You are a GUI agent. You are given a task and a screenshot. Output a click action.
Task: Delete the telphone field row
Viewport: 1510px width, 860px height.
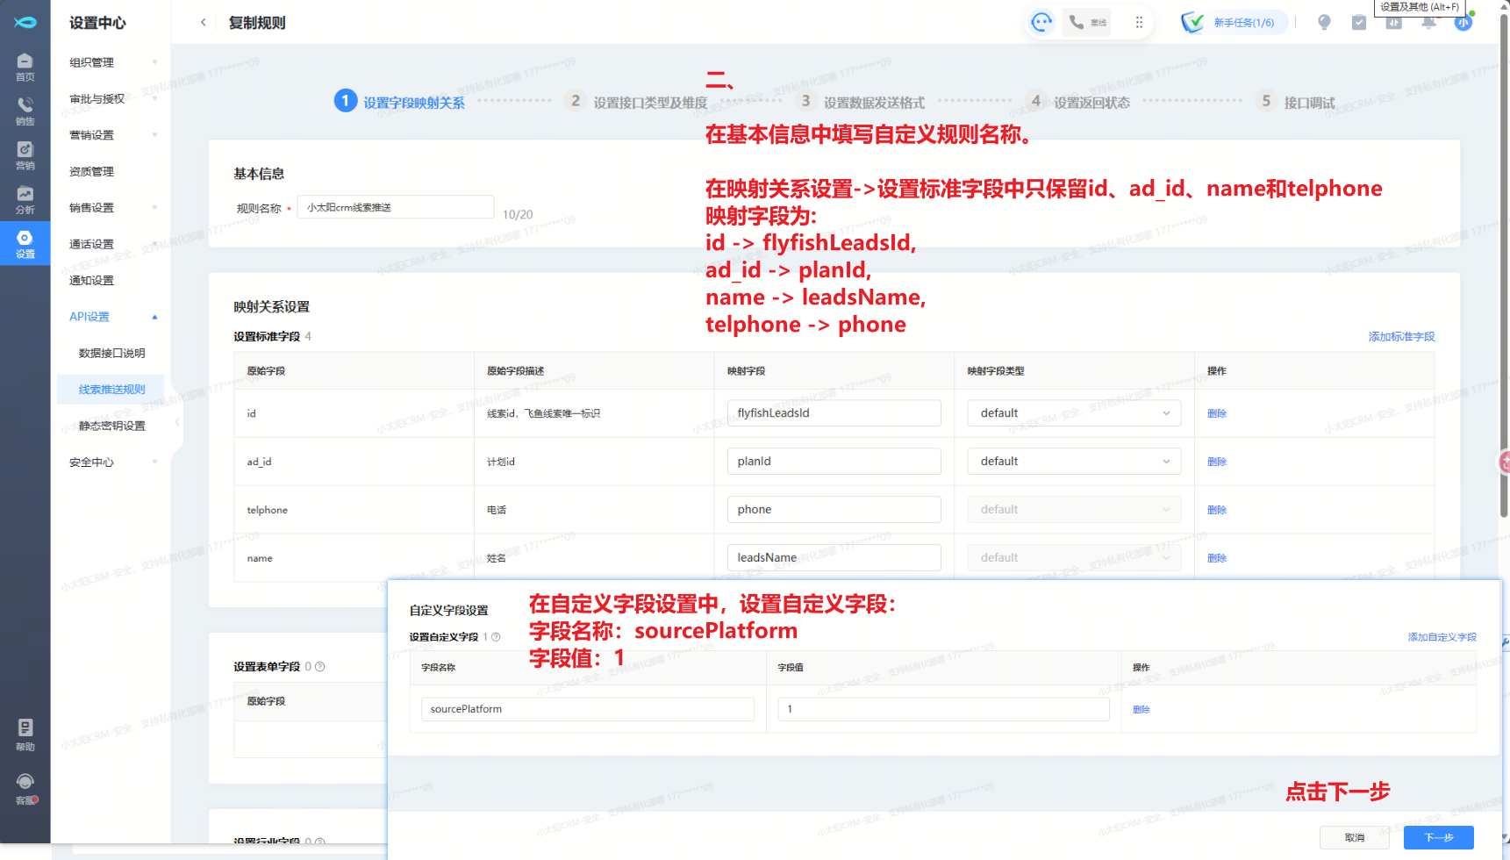[1217, 510]
